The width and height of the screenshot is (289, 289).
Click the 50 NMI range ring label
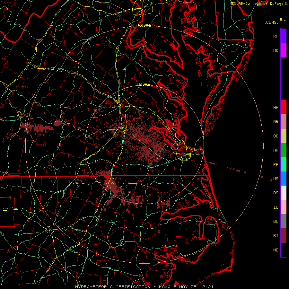coord(144,85)
